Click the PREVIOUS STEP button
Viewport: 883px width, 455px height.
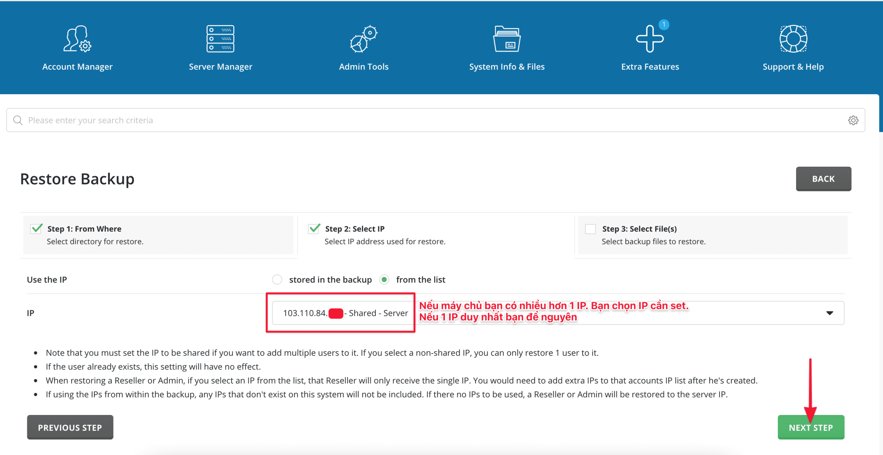(x=70, y=427)
